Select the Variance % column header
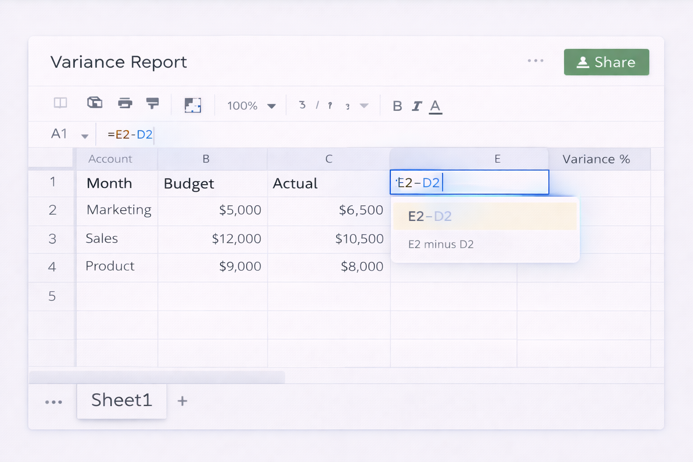Viewport: 693px width, 462px height. [599, 159]
